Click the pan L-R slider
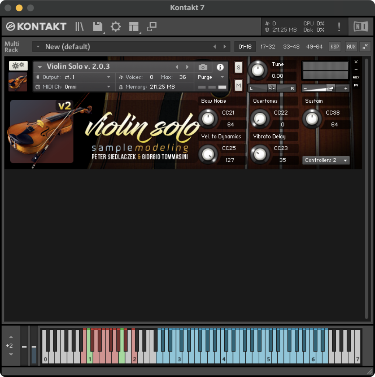375x377 pixels. 272,88
